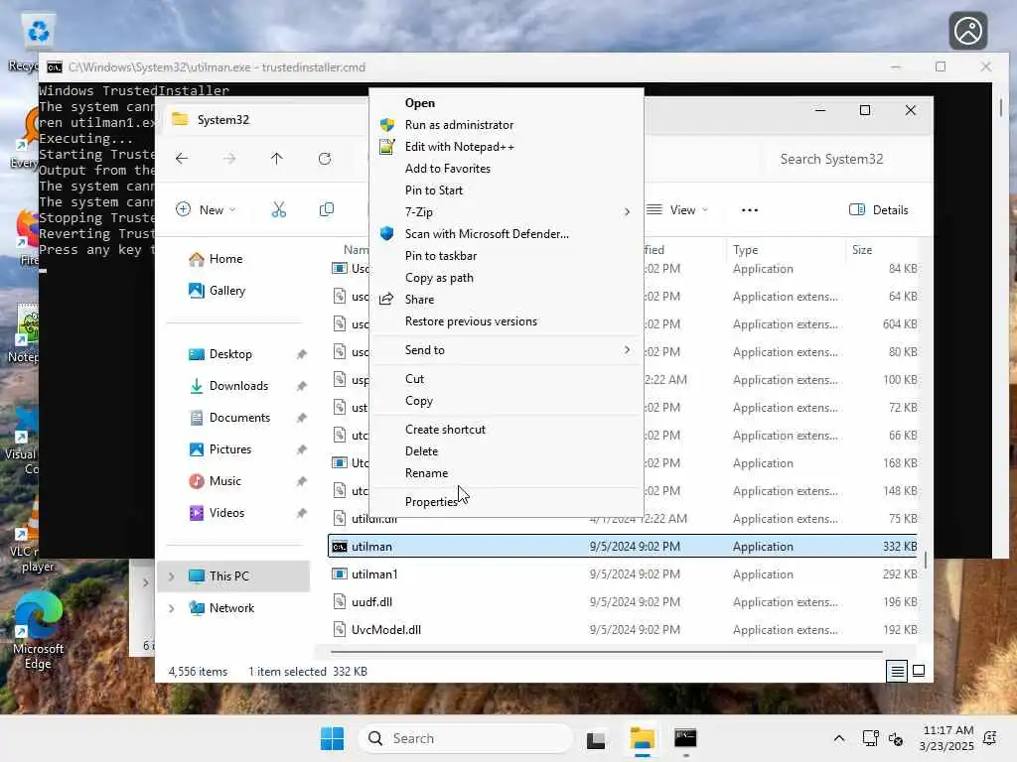The width and height of the screenshot is (1017, 762).
Task: Expand the Network tree node
Action: (171, 608)
